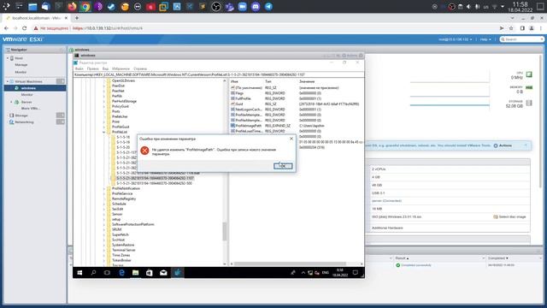Expand the PeerDist key
The width and height of the screenshot is (547, 308).
pos(104,86)
